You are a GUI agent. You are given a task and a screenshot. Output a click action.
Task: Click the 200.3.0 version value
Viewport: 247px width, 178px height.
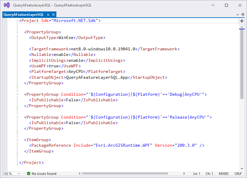point(186,145)
